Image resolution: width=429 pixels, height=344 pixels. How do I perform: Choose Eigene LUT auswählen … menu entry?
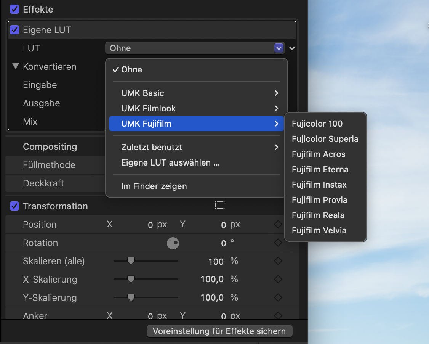(x=196, y=163)
